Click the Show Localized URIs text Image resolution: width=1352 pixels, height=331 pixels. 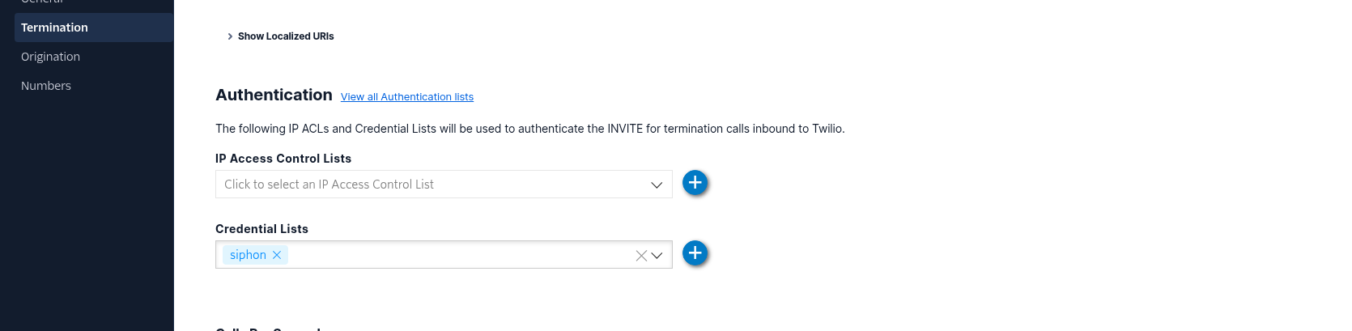pos(286,36)
